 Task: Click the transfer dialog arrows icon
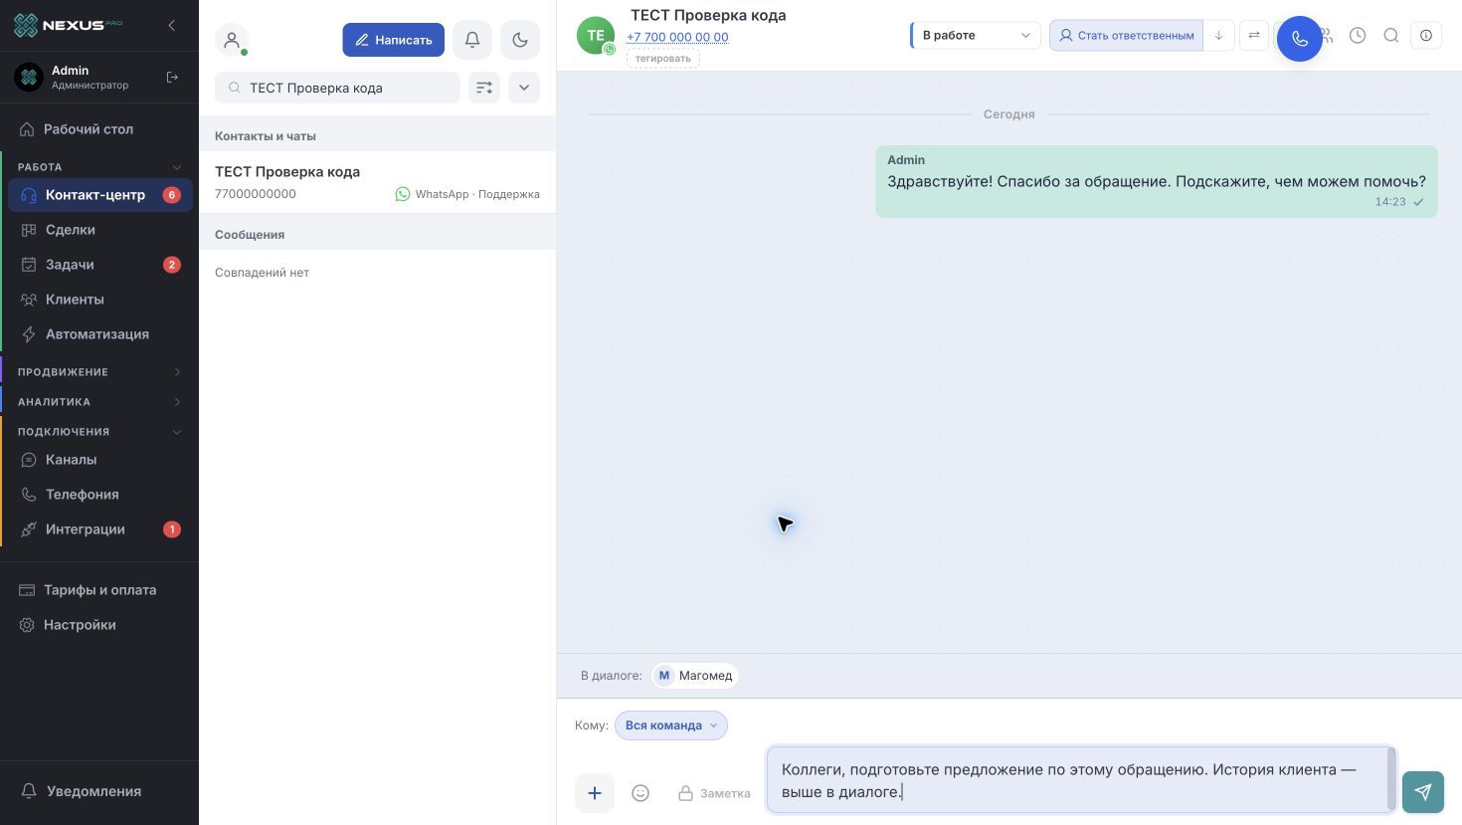coord(1254,36)
